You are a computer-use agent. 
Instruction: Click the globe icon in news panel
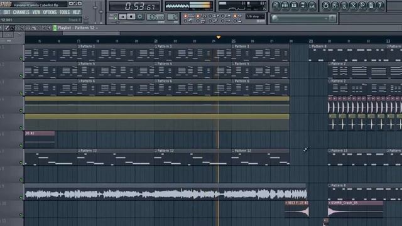(x=275, y=18)
